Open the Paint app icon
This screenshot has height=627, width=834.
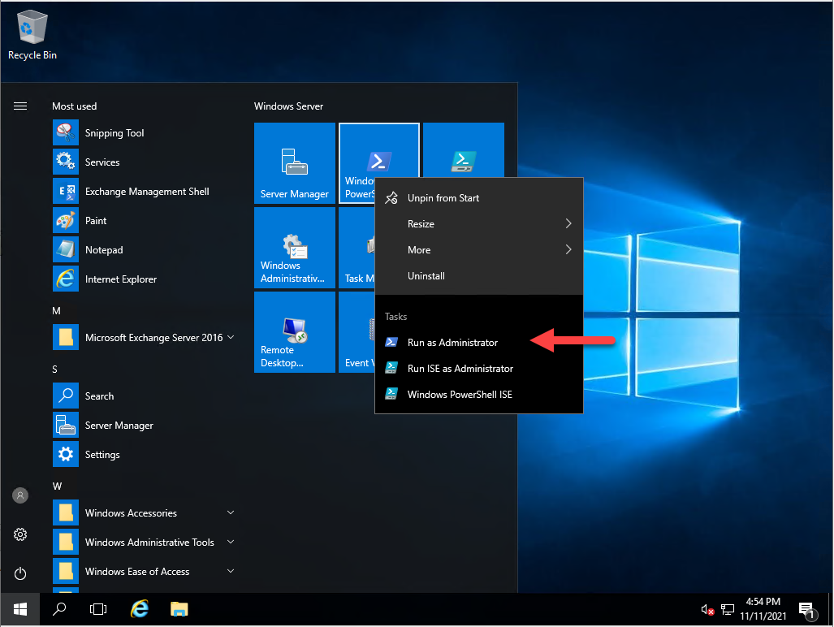point(66,221)
